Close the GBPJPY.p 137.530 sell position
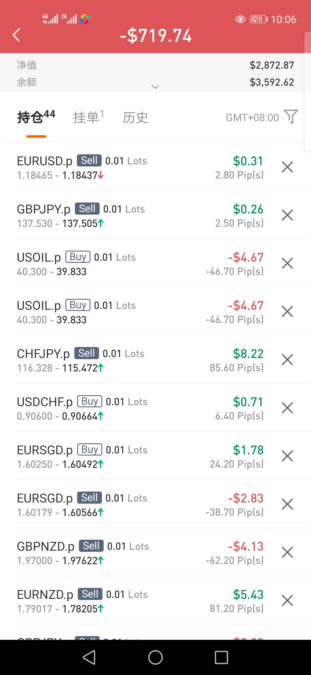 point(287,215)
